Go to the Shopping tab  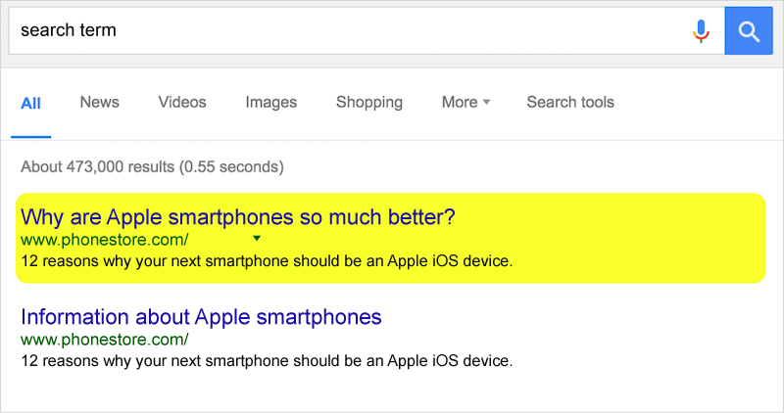pos(369,103)
